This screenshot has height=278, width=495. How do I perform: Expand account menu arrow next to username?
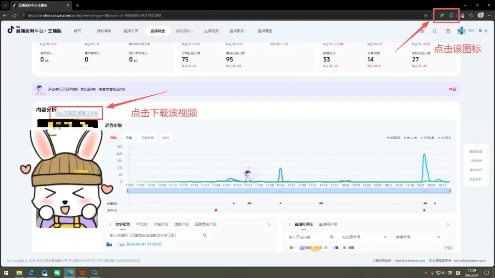(486, 31)
